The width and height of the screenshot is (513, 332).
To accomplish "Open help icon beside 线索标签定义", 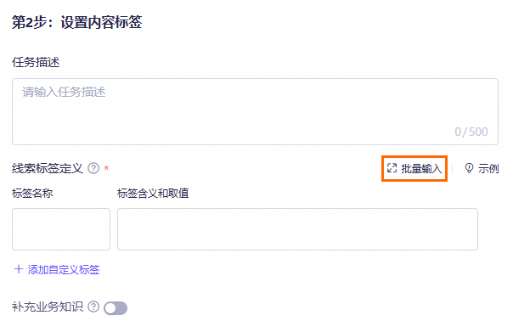I will click(x=93, y=168).
